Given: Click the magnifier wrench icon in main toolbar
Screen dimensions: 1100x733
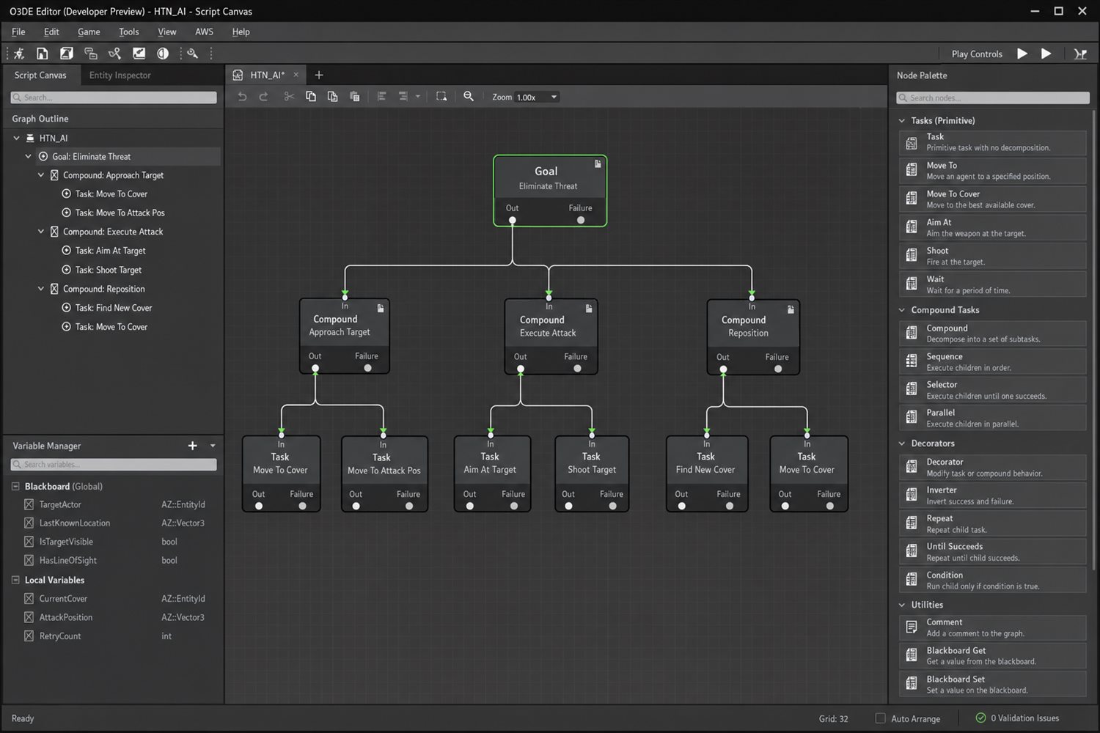Looking at the screenshot, I should point(192,54).
